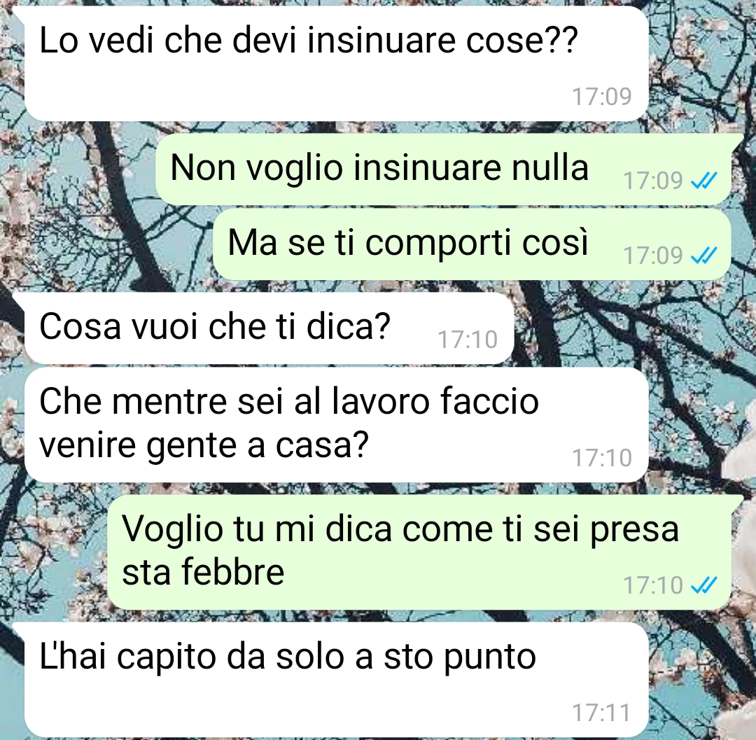The width and height of the screenshot is (756, 740).
Task: Tap the 17:11 timestamp on the last message
Action: [x=602, y=713]
